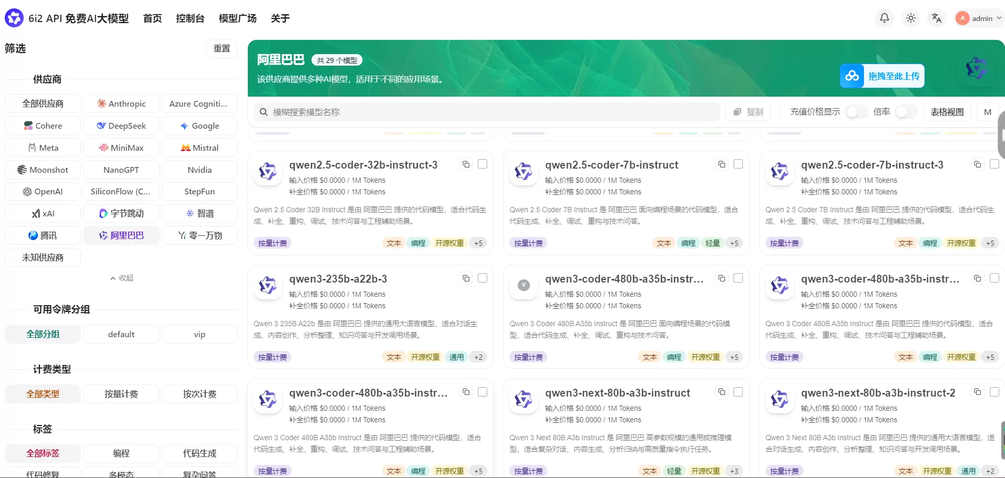Open 首页 nav item
This screenshot has width=1005, height=478.
tap(153, 18)
